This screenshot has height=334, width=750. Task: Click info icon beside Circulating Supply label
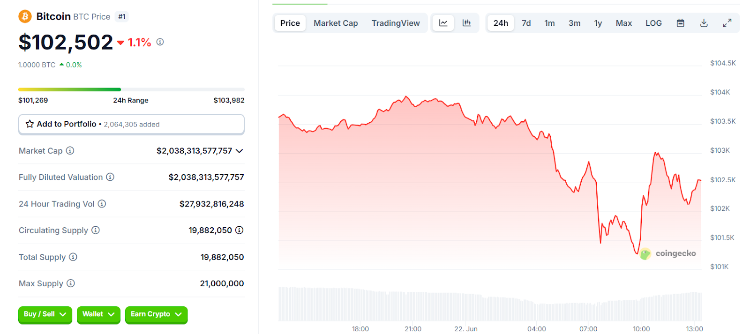(95, 230)
